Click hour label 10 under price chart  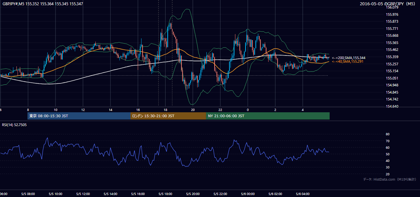56,110
